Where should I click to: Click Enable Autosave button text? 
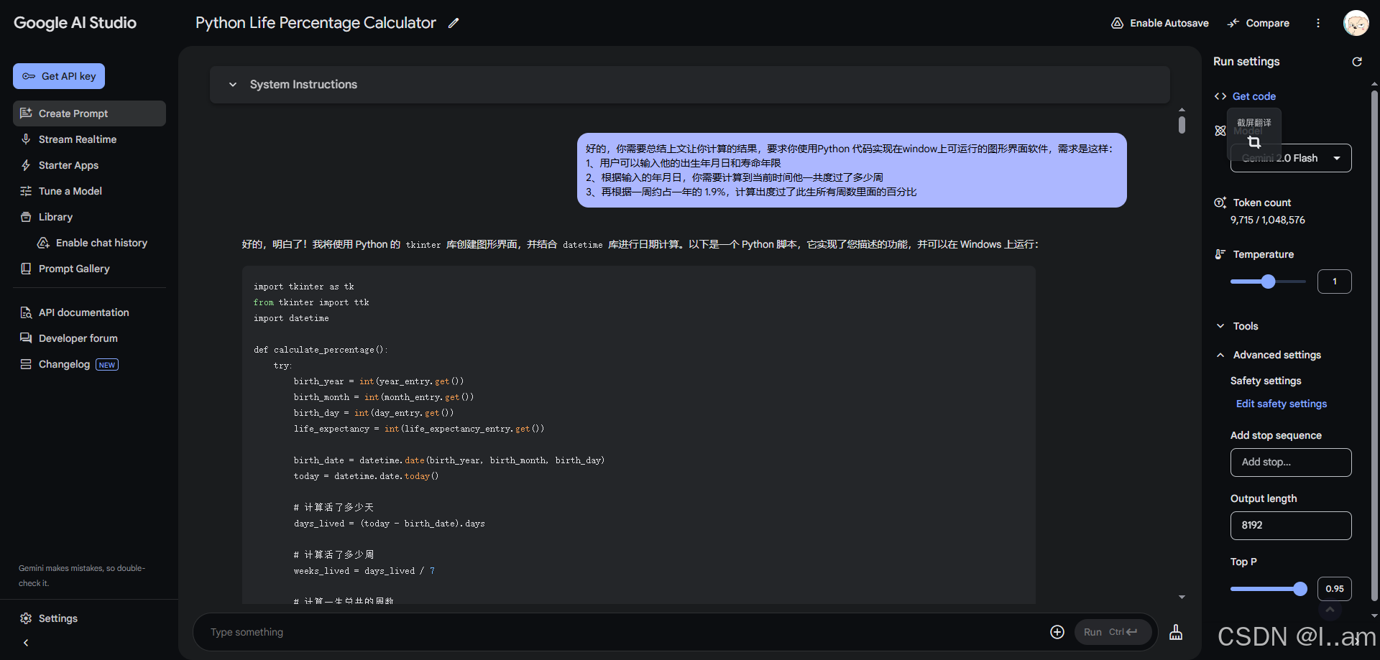pyautogui.click(x=1169, y=23)
